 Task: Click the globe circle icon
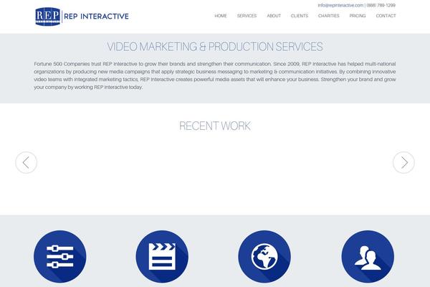(264, 257)
